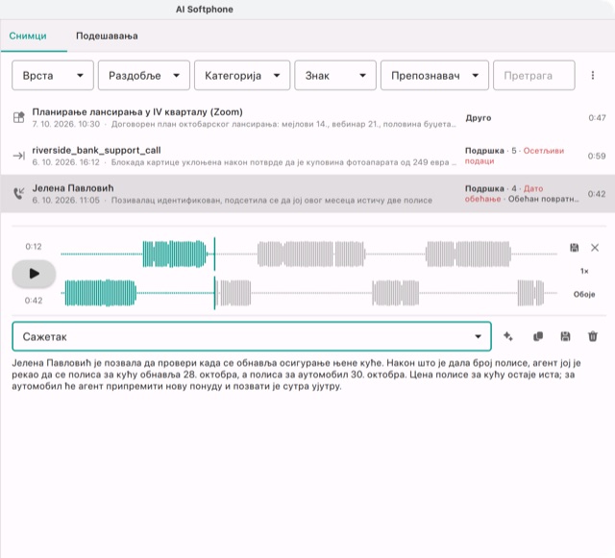Image resolution: width=615 pixels, height=558 pixels.
Task: Click the 6. 10. 2026. 16:12 date
Action: click(66, 162)
